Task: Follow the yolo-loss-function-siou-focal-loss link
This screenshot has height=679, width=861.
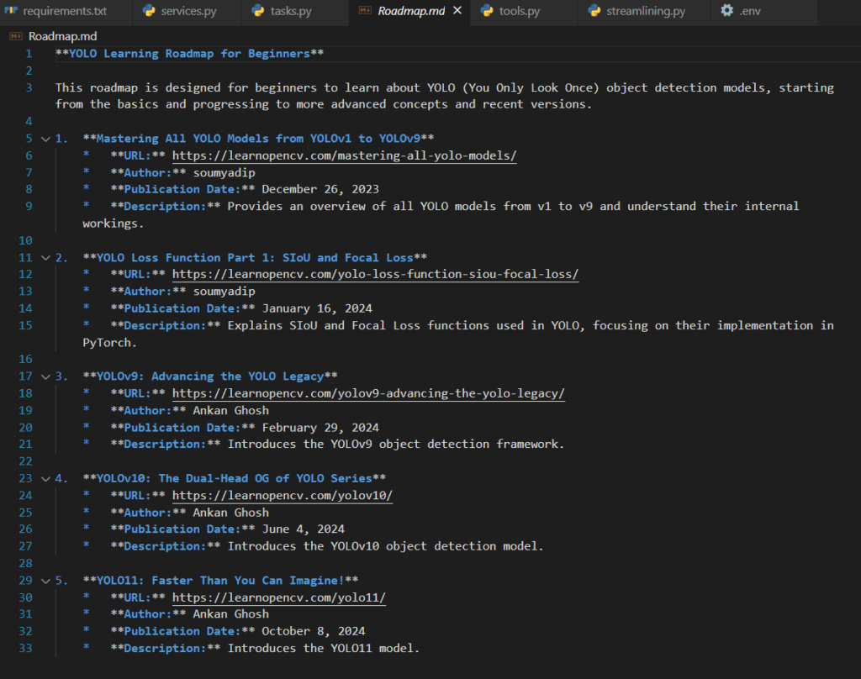Action: pos(375,274)
